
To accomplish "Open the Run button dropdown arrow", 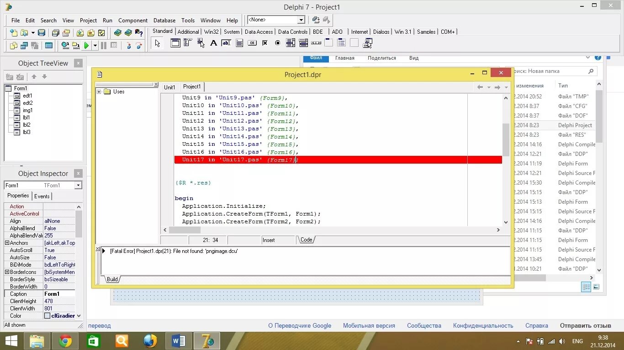I will (95, 45).
